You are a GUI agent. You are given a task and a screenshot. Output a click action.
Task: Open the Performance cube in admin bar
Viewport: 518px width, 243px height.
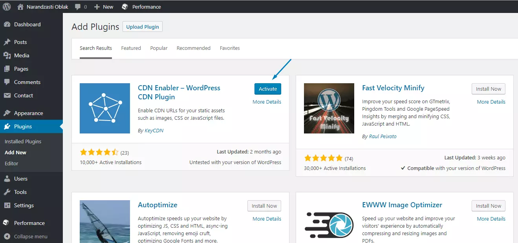click(125, 7)
